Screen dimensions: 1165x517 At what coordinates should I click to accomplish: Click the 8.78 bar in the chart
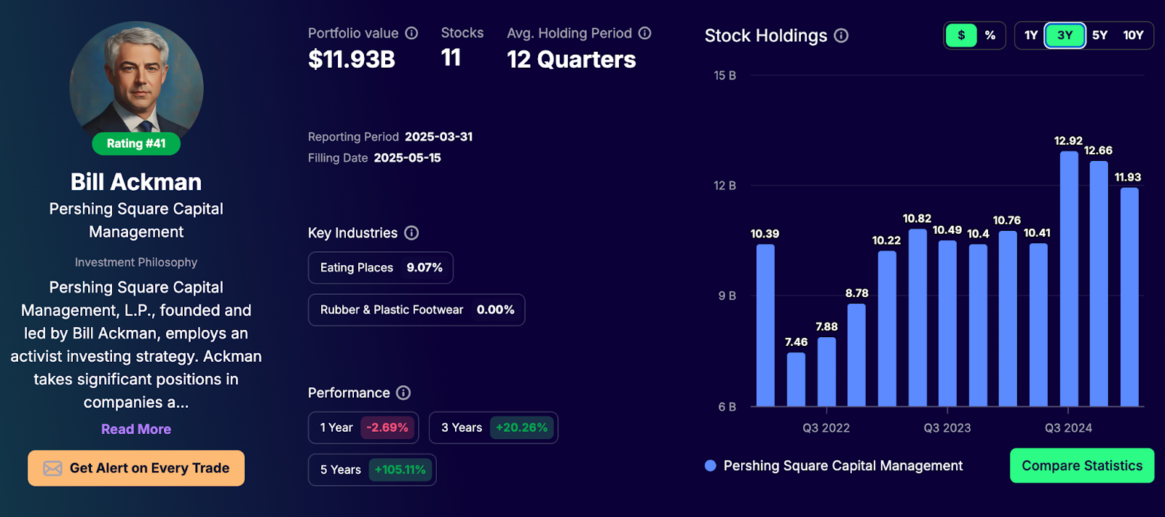(x=856, y=355)
